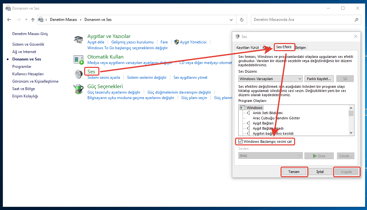Expand the address bar history dropdown
Image resolution: width=367 pixels, height=210 pixels.
[231, 20]
